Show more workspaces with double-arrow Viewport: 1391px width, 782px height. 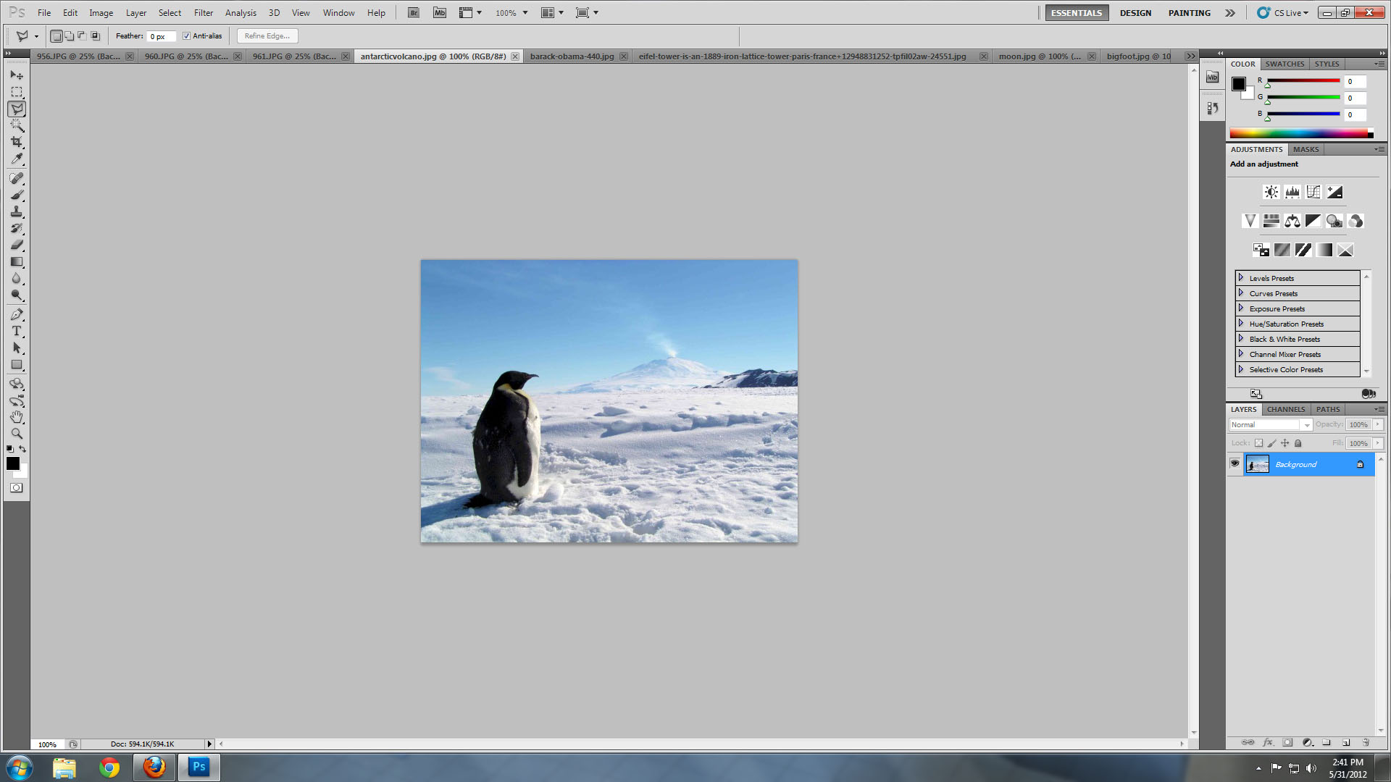coord(1230,13)
